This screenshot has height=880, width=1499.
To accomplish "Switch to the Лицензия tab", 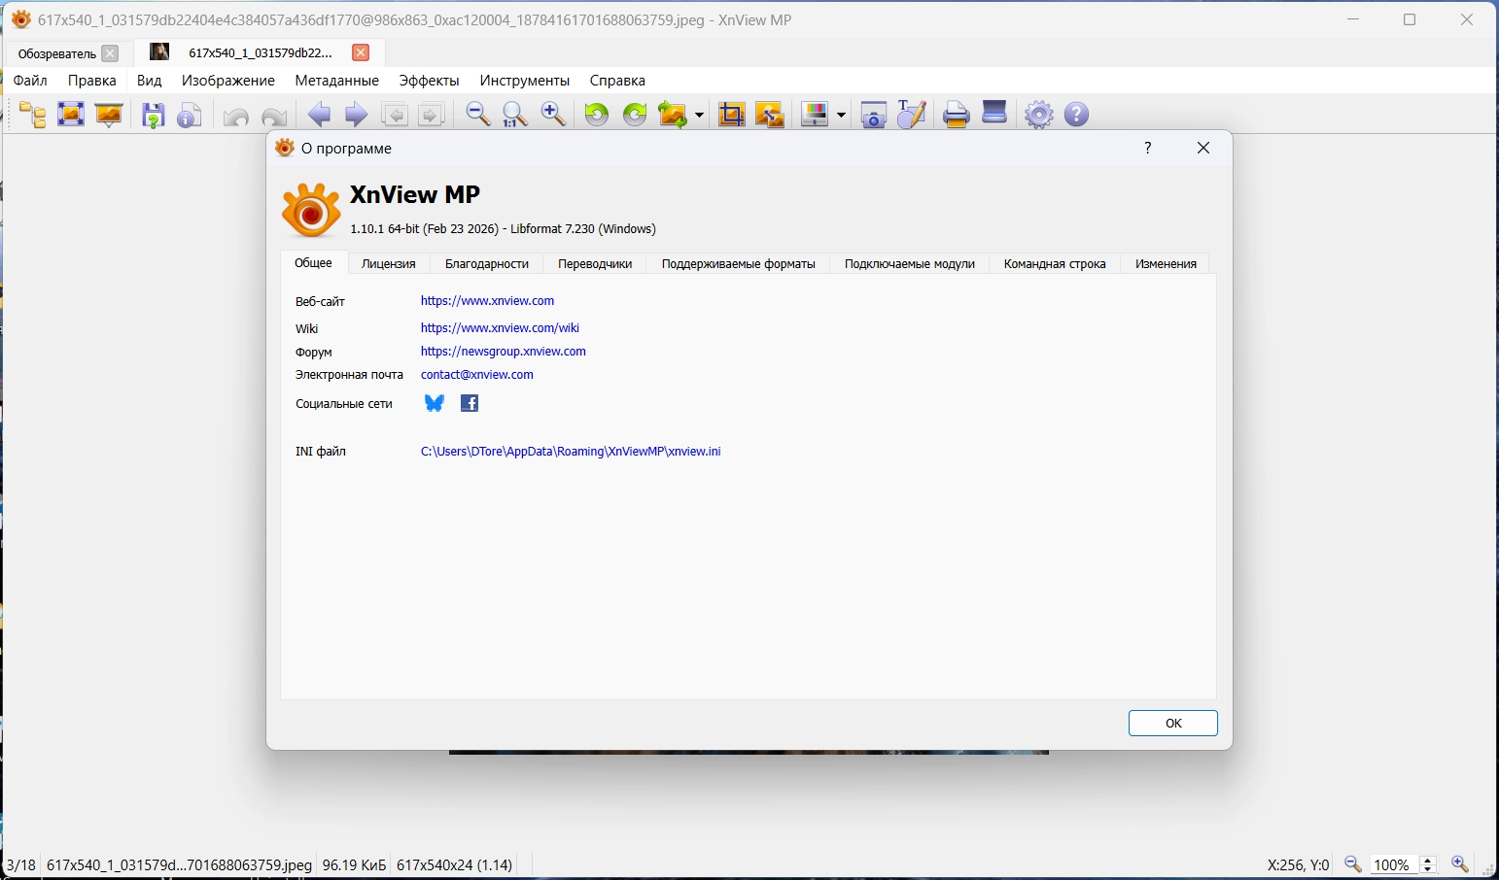I will [x=389, y=264].
